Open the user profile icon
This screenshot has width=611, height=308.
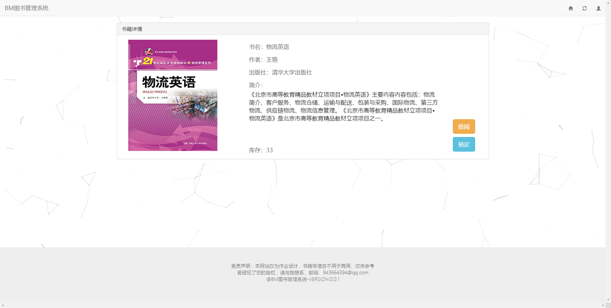[599, 8]
